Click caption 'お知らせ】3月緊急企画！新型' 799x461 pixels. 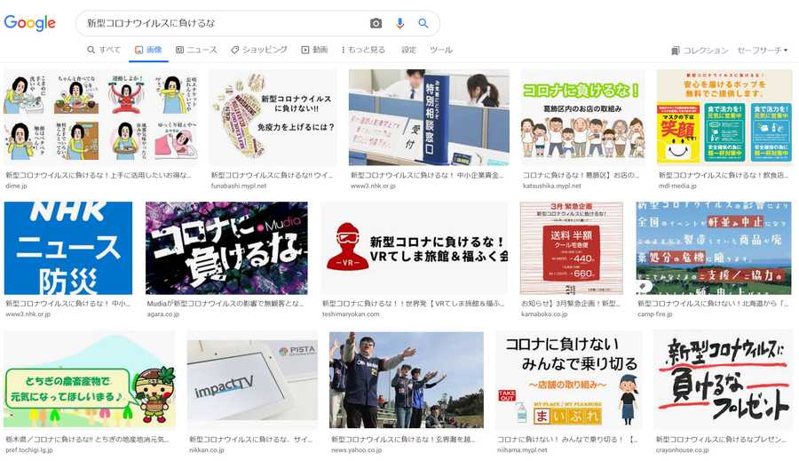click(571, 304)
